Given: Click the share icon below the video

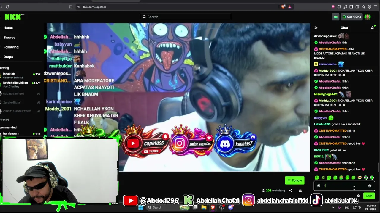Looking at the screenshot, I should [x=291, y=191].
